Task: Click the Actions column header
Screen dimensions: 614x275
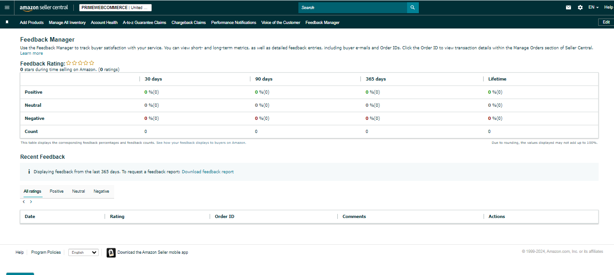Action: (497, 217)
